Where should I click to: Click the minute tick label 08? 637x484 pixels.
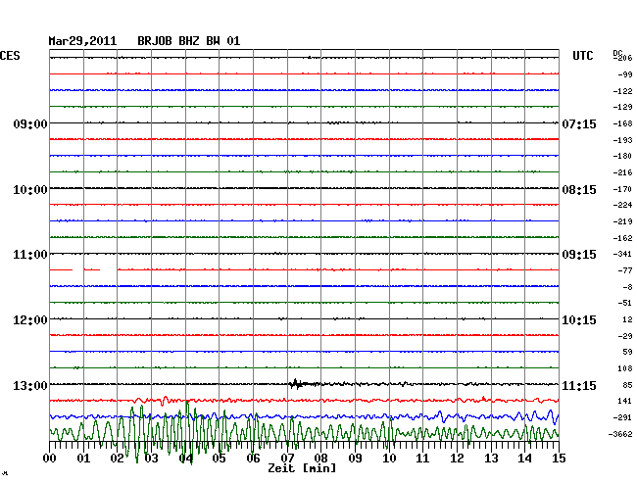pos(320,459)
